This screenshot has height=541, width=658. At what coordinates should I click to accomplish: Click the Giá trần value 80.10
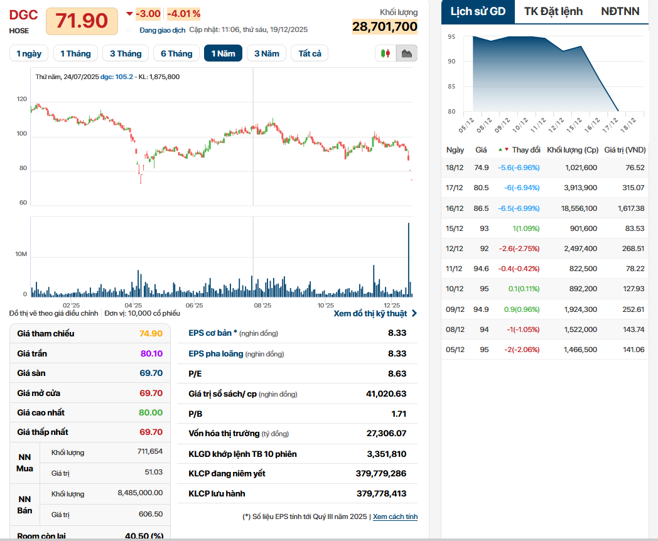(x=151, y=353)
